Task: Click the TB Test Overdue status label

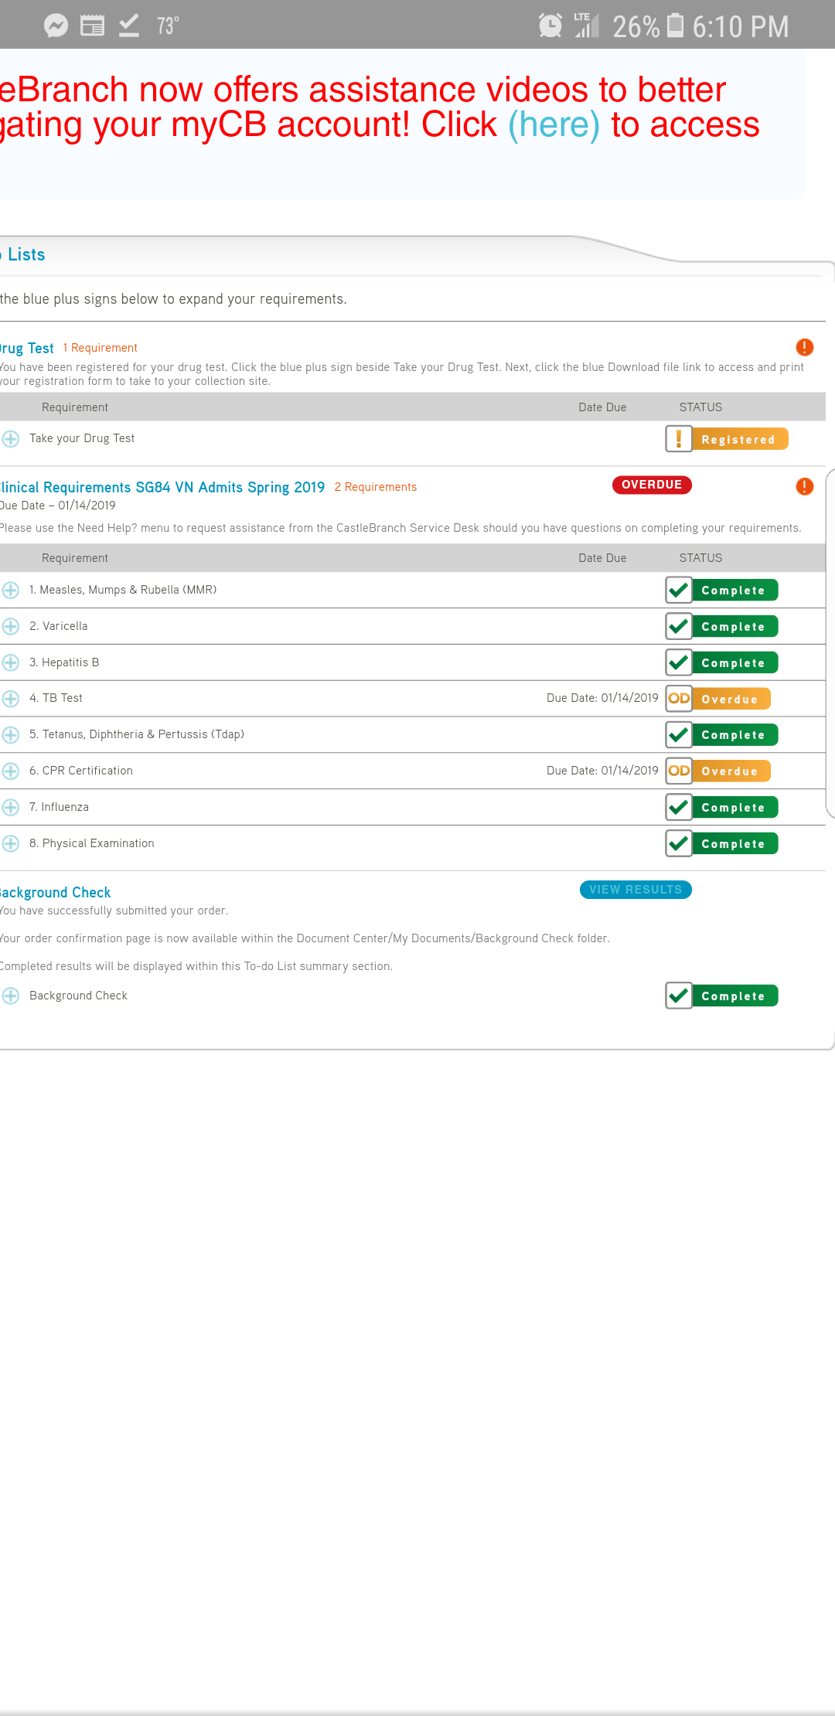Action: (x=731, y=699)
